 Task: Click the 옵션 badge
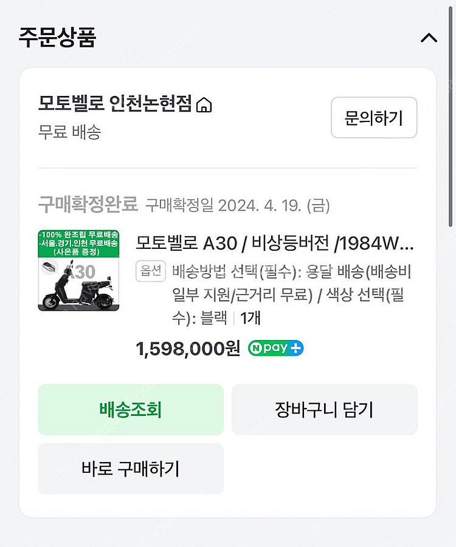click(x=151, y=272)
